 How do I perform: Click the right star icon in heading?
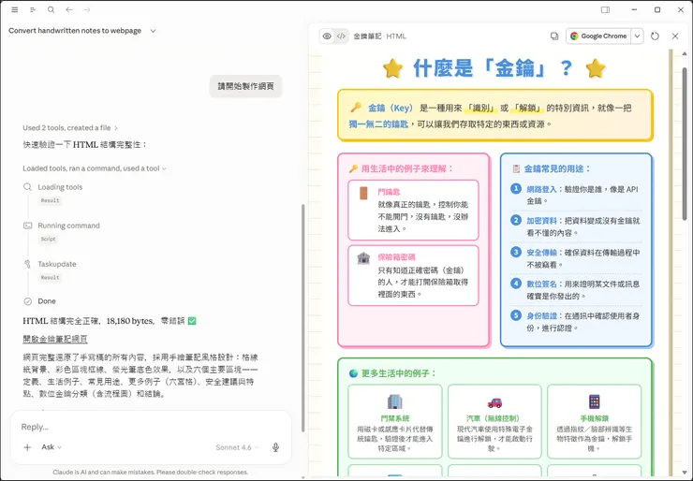[596, 69]
